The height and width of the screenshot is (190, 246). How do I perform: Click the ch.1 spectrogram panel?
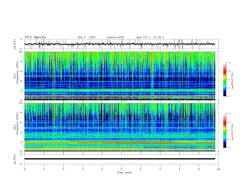[x=120, y=76]
